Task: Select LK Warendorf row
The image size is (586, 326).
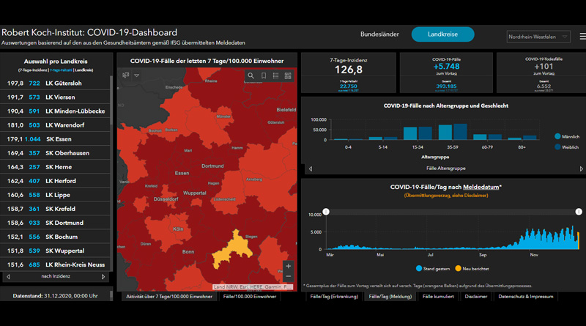Action: tap(56, 125)
